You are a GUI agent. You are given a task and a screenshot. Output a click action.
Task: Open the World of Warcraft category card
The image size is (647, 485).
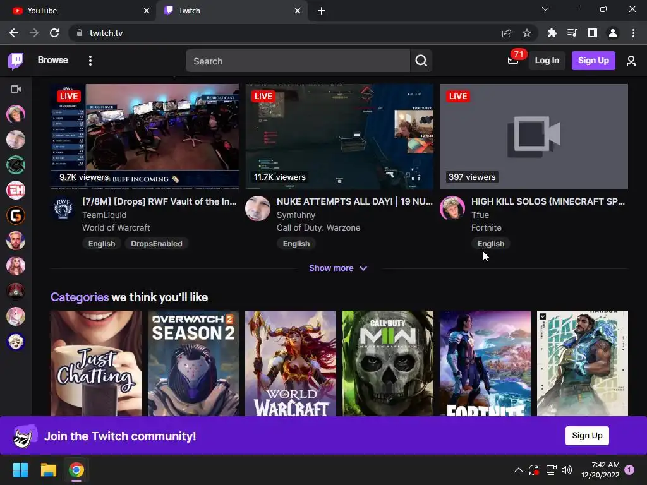[291, 363]
